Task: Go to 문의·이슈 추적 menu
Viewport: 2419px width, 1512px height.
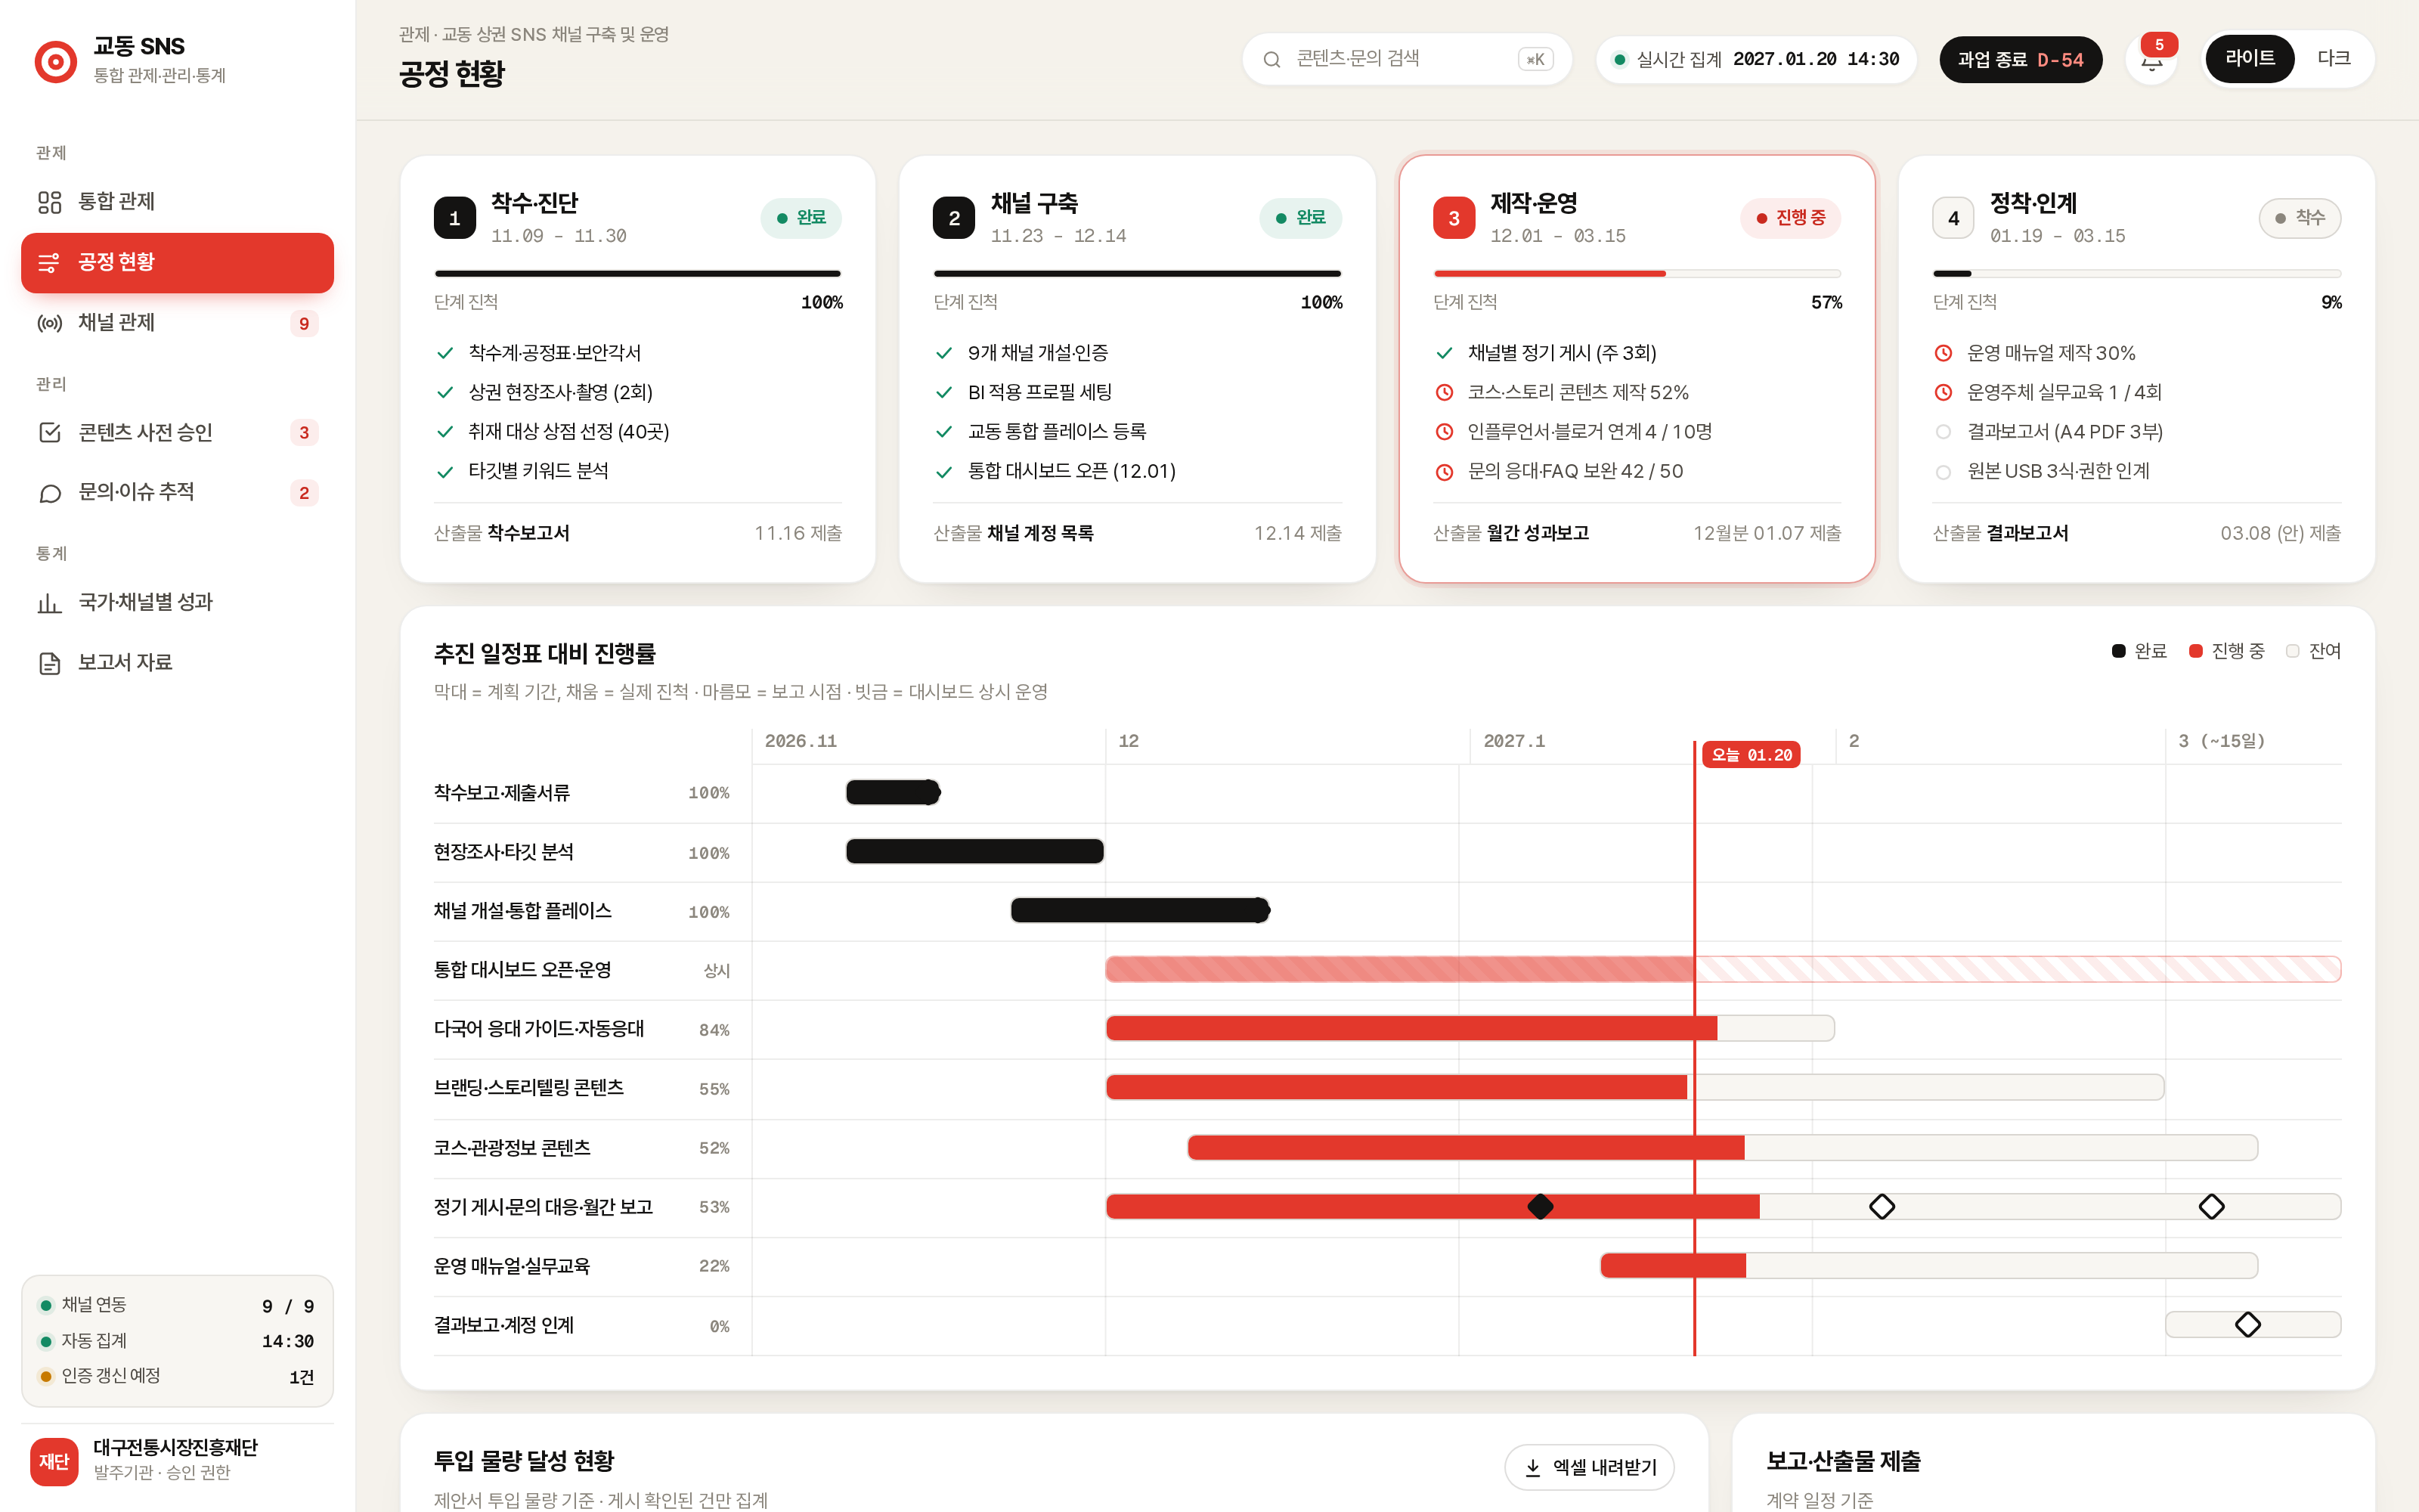Action: tap(177, 493)
